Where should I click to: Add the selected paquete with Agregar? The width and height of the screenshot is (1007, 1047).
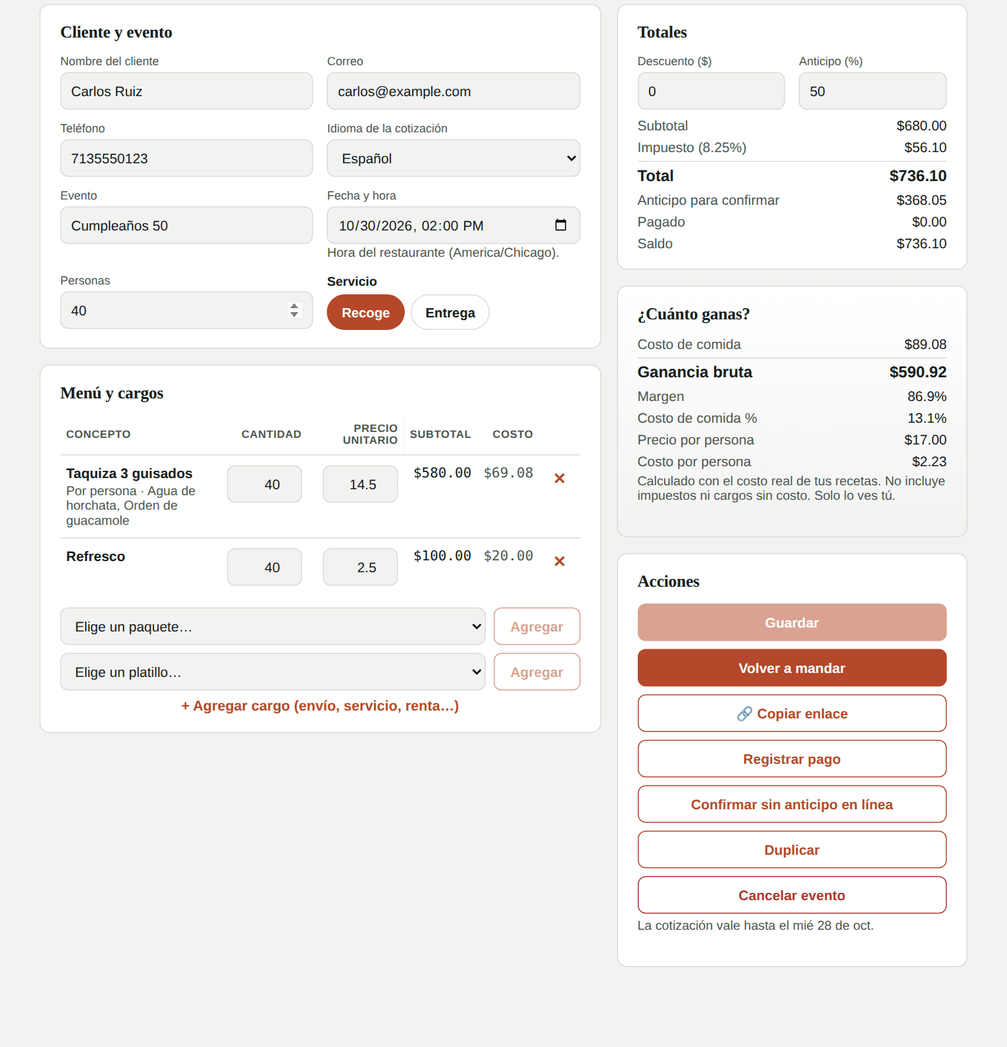[x=537, y=626]
